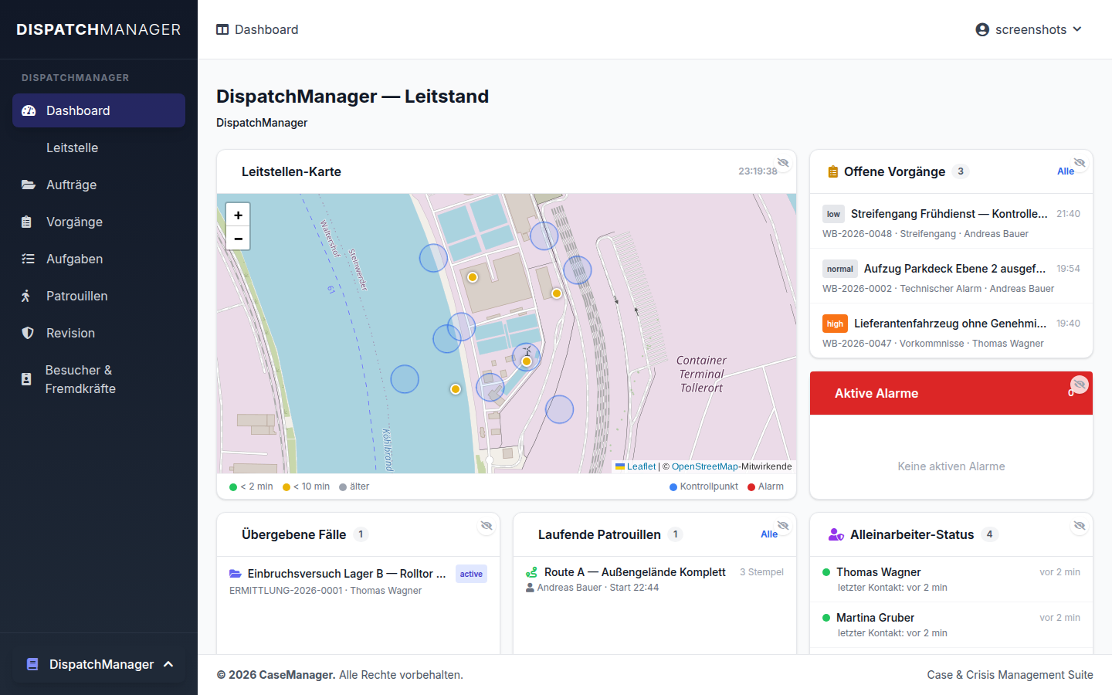Open Lieferantenfahrzeug ohne Genehmigung case
The height and width of the screenshot is (695, 1112).
click(x=951, y=331)
